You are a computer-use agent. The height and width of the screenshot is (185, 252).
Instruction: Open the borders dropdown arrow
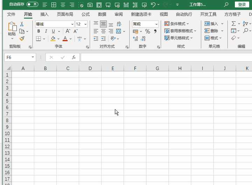coord(44,39)
